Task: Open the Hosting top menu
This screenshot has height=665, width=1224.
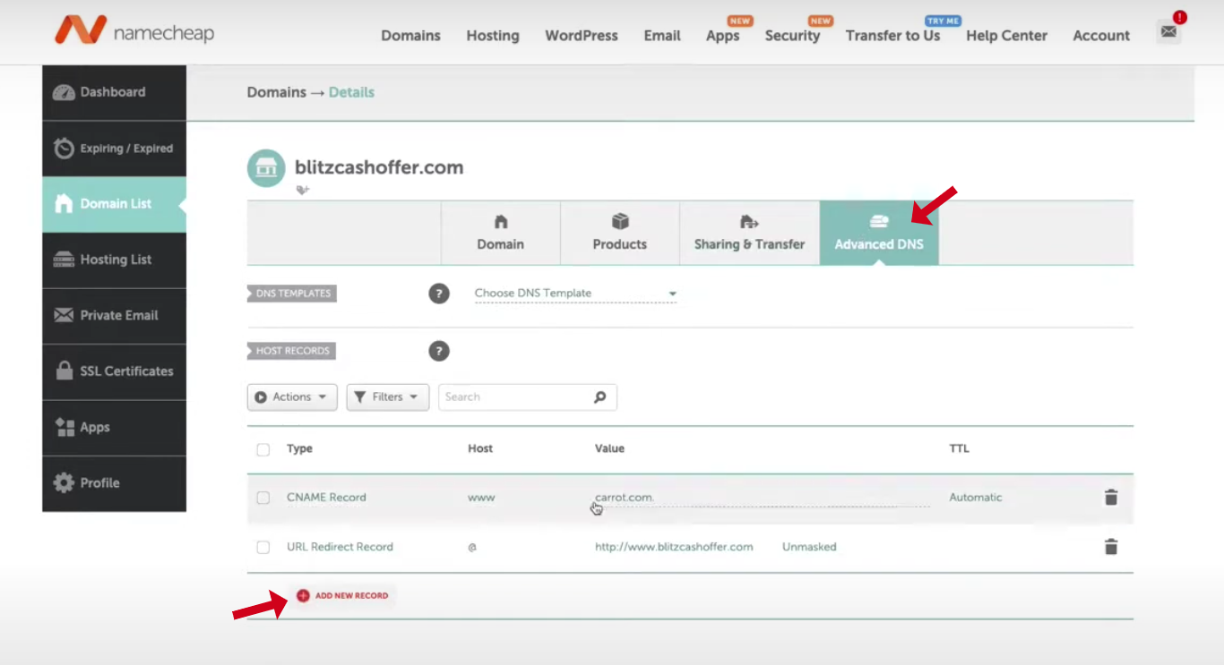Action: point(493,36)
